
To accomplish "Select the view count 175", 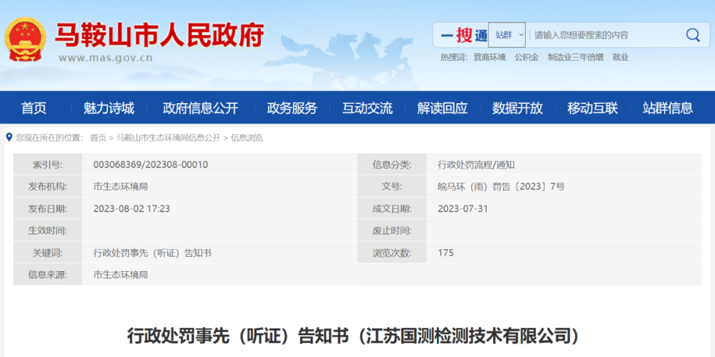I will [446, 253].
